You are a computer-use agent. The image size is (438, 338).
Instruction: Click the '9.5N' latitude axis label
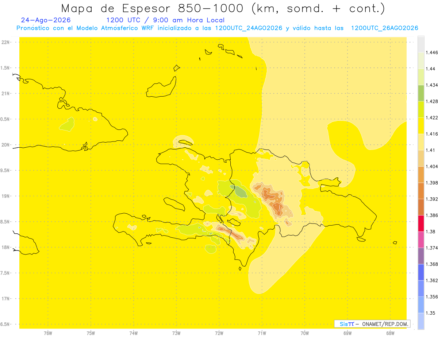pyautogui.click(x=5, y=170)
